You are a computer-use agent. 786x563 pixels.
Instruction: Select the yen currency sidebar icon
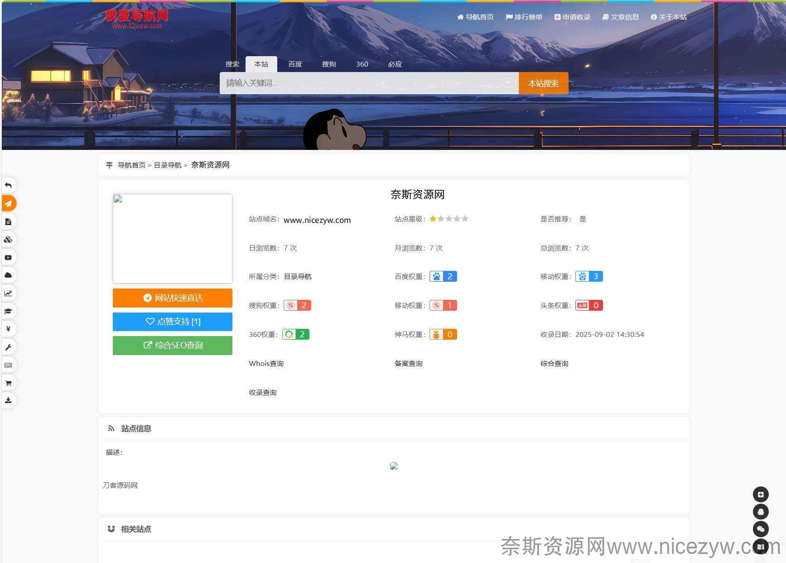[8, 329]
